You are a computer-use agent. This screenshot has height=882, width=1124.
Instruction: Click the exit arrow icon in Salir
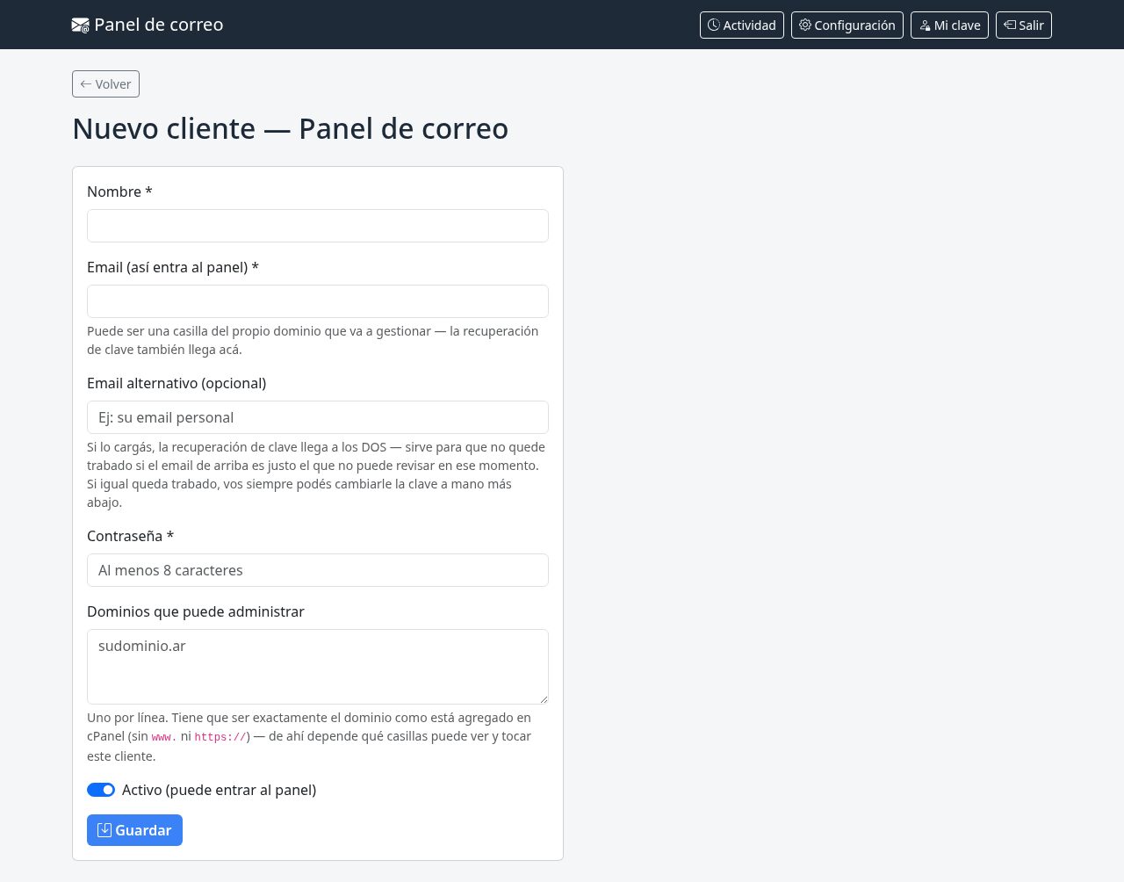coord(1010,25)
